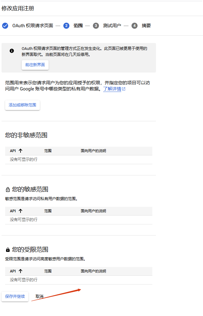Click 没有可显示的行 in 非敏感范围 table
The width and height of the screenshot is (203, 316).
[24, 159]
